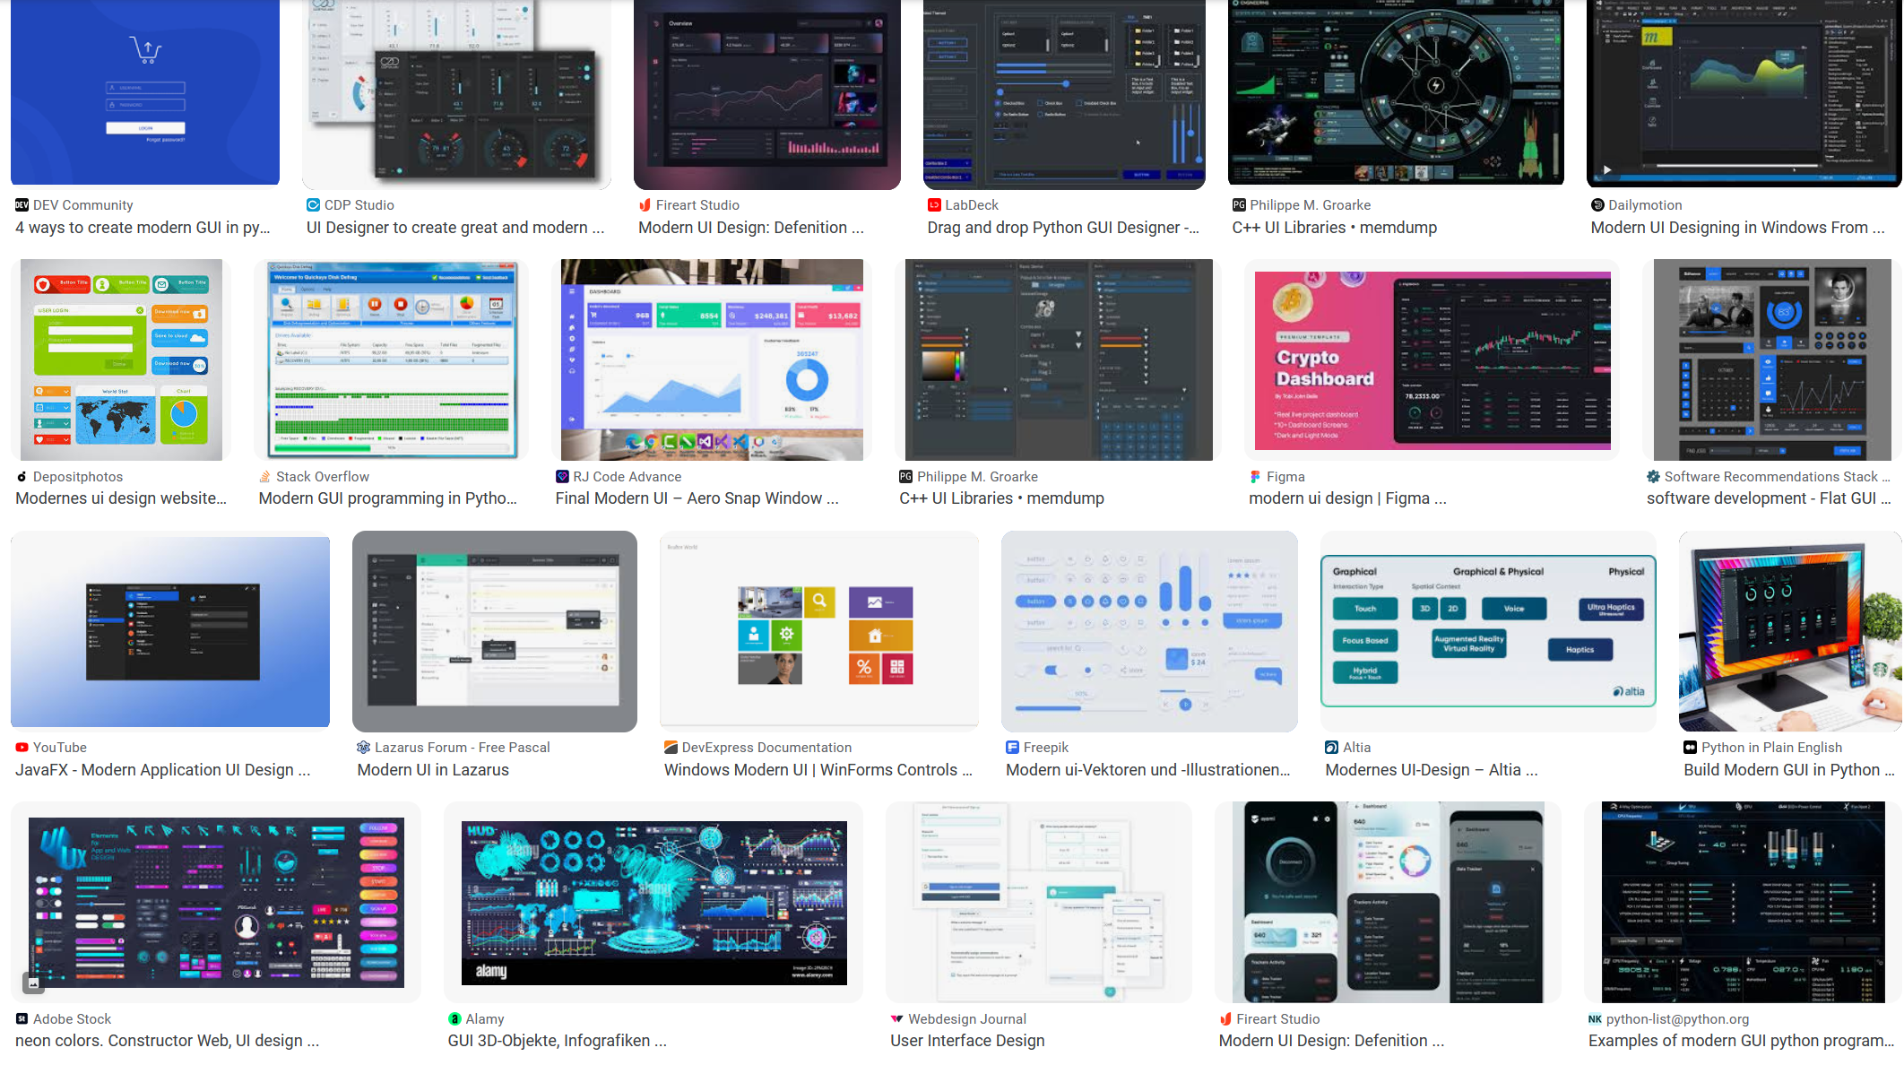Click the Dailymotion source icon

tap(1597, 205)
